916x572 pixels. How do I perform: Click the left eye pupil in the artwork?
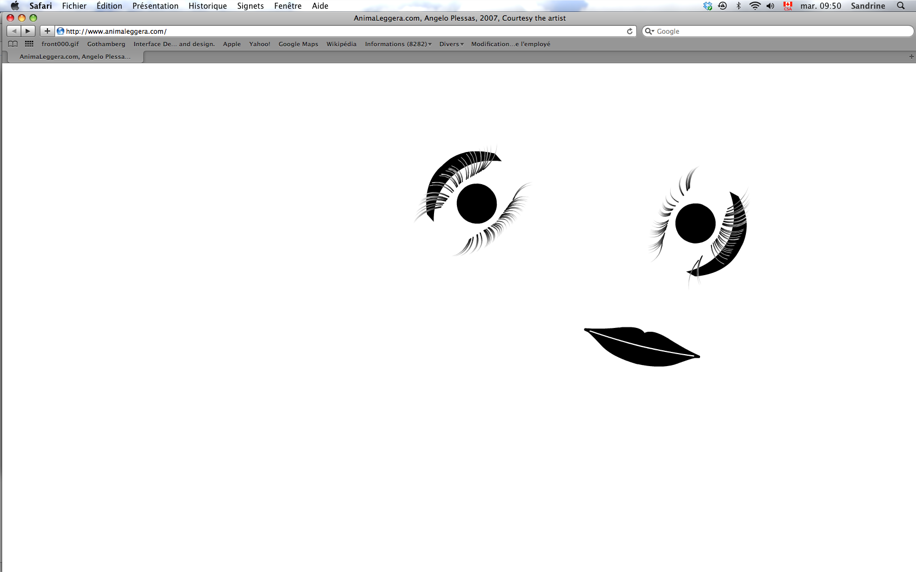477,204
